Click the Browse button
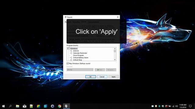195x109 pixels. click(111, 70)
